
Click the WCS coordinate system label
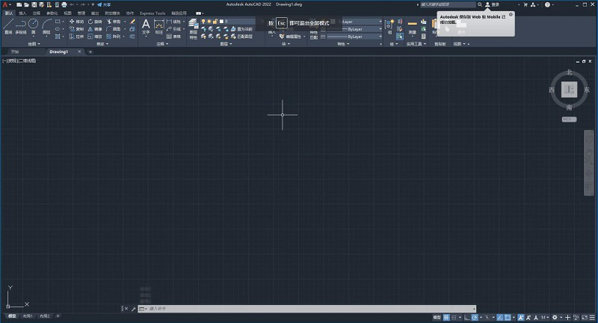point(569,119)
